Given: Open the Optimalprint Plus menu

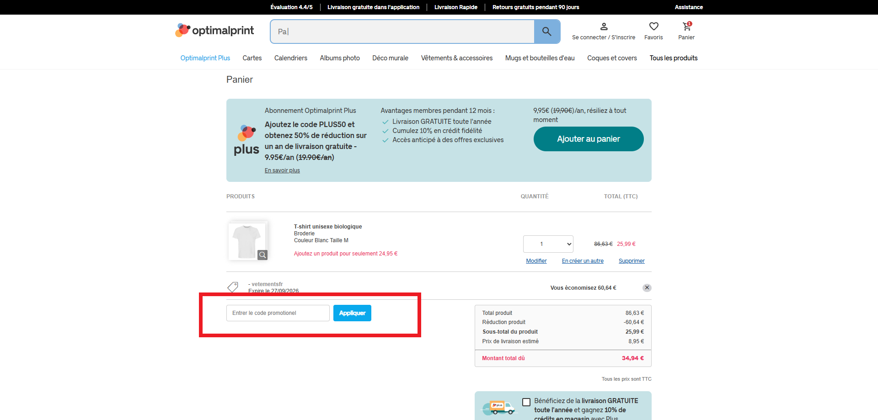Looking at the screenshot, I should 205,58.
